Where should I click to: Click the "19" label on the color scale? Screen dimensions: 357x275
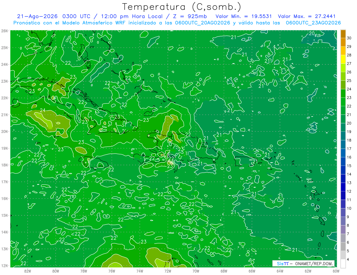(x=349, y=132)
